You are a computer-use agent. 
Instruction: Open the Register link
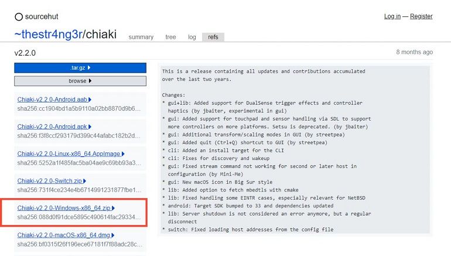click(421, 16)
